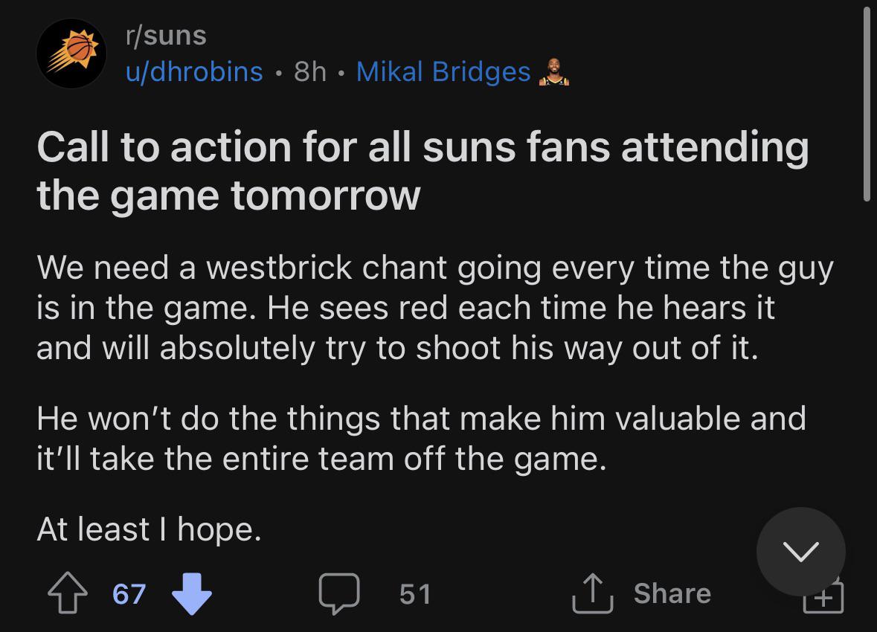Click the Mikal Bridges flair avatar
This screenshot has height=632, width=877.
click(553, 72)
